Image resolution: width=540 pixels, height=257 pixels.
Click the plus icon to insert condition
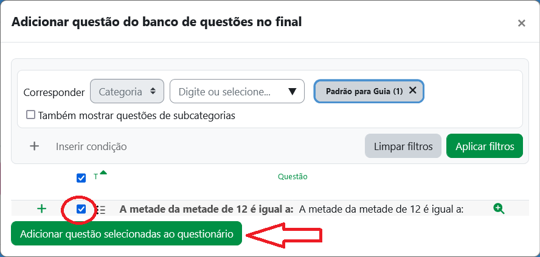point(35,146)
